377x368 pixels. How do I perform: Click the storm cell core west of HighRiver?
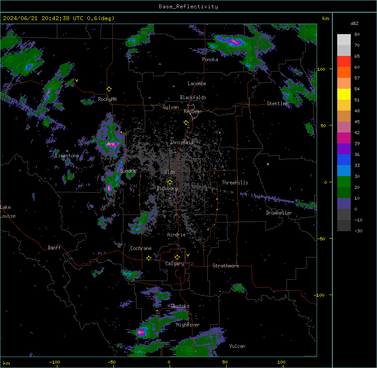pyautogui.click(x=141, y=333)
